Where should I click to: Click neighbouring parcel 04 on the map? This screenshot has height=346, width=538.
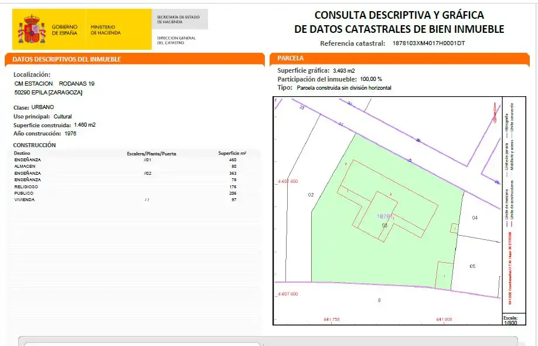[475, 218]
